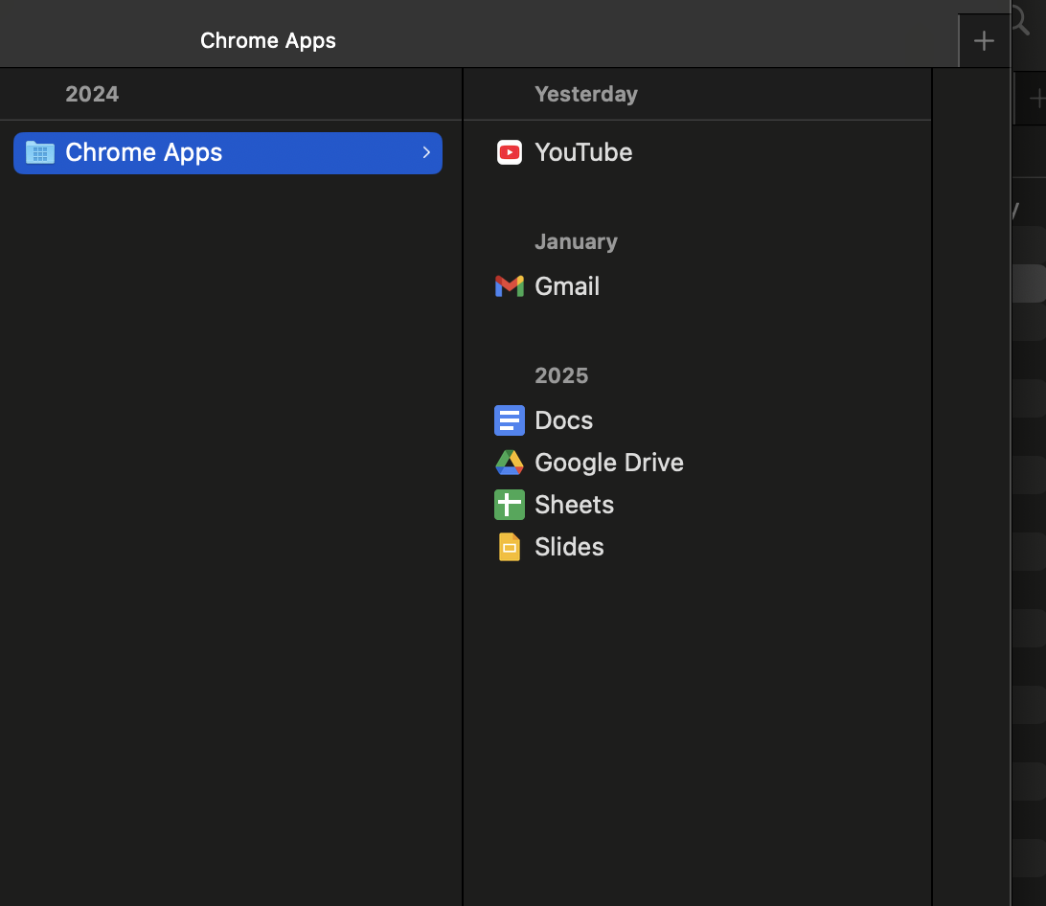This screenshot has width=1046, height=906.
Task: Select the Sheets name label
Action: click(574, 505)
